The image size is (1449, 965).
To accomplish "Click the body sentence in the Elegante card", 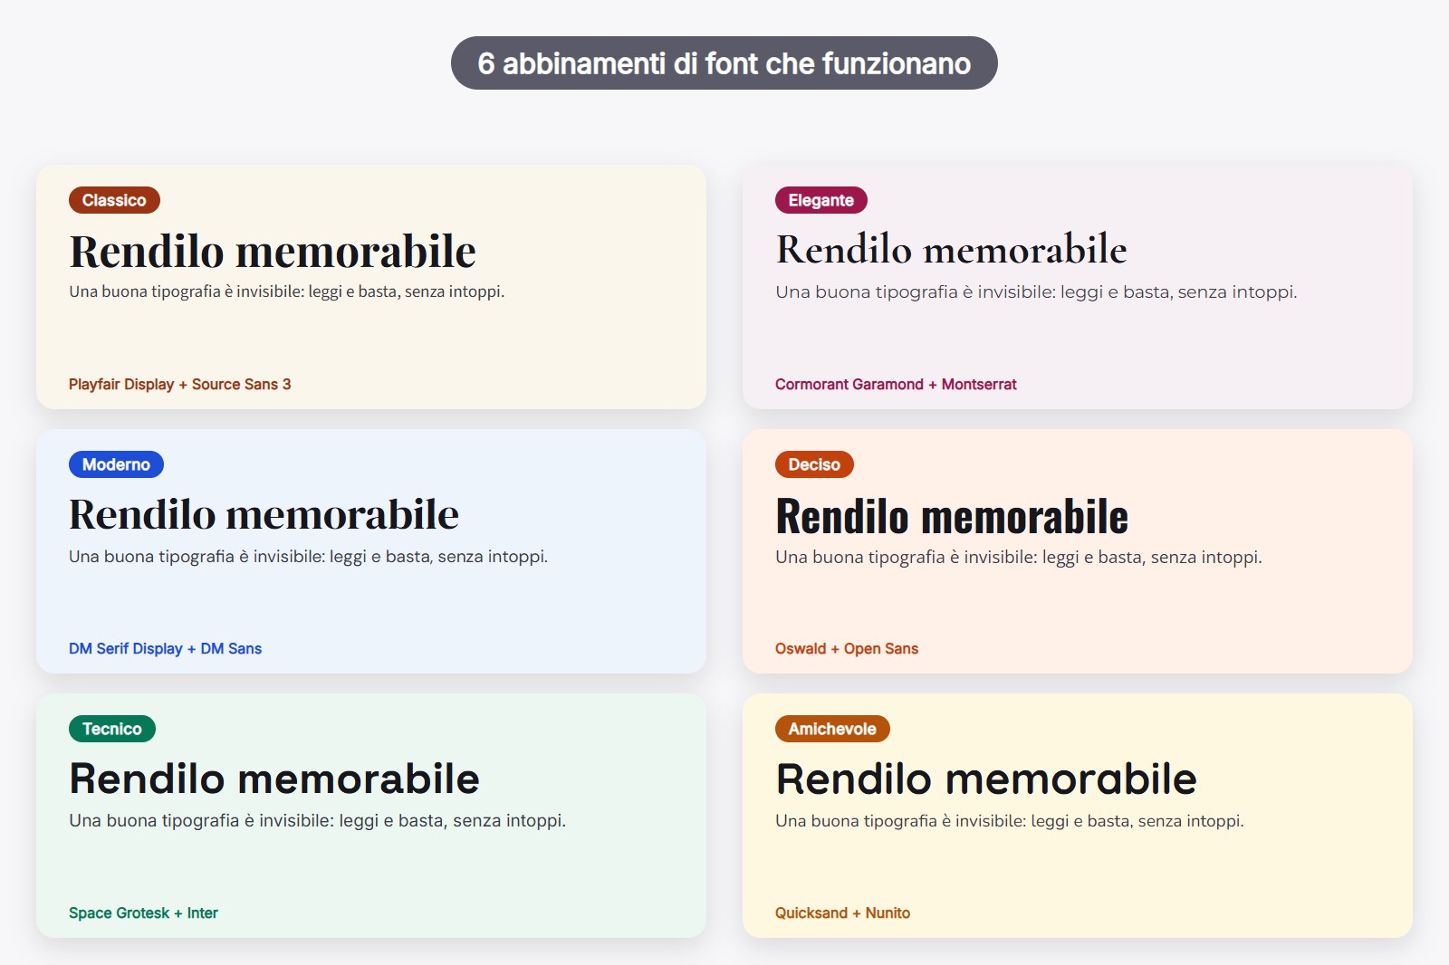I will [x=1036, y=291].
